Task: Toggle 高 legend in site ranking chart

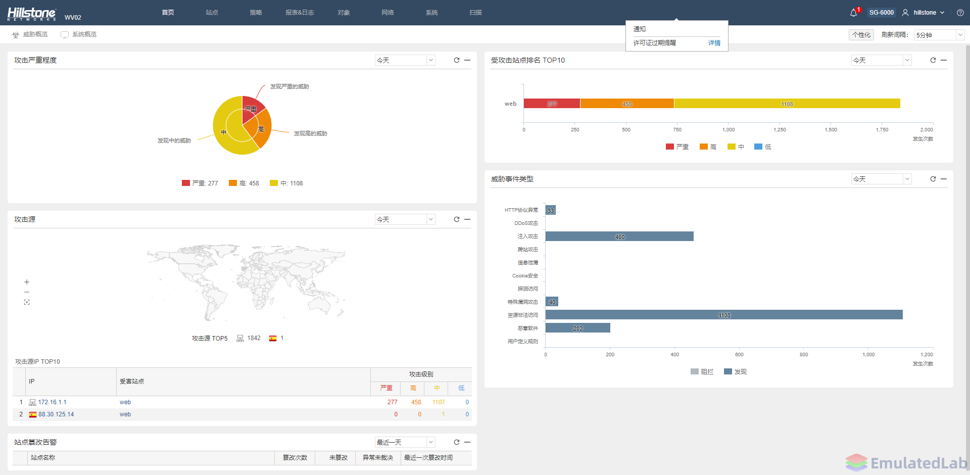Action: (x=708, y=147)
